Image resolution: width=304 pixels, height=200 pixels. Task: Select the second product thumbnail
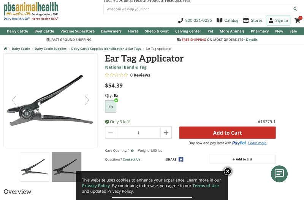click(66, 167)
